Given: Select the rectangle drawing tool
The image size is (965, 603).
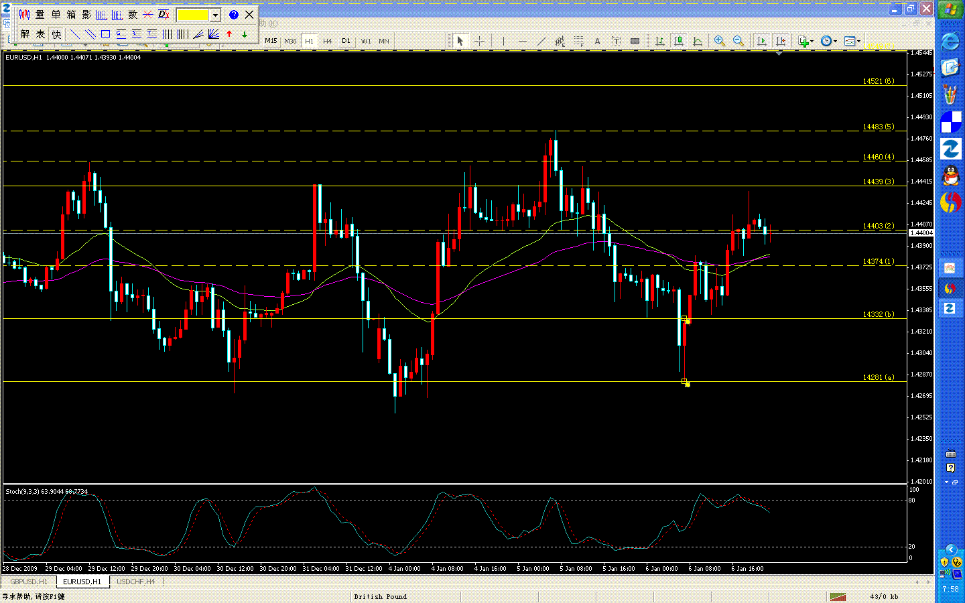Looking at the screenshot, I should point(105,34).
